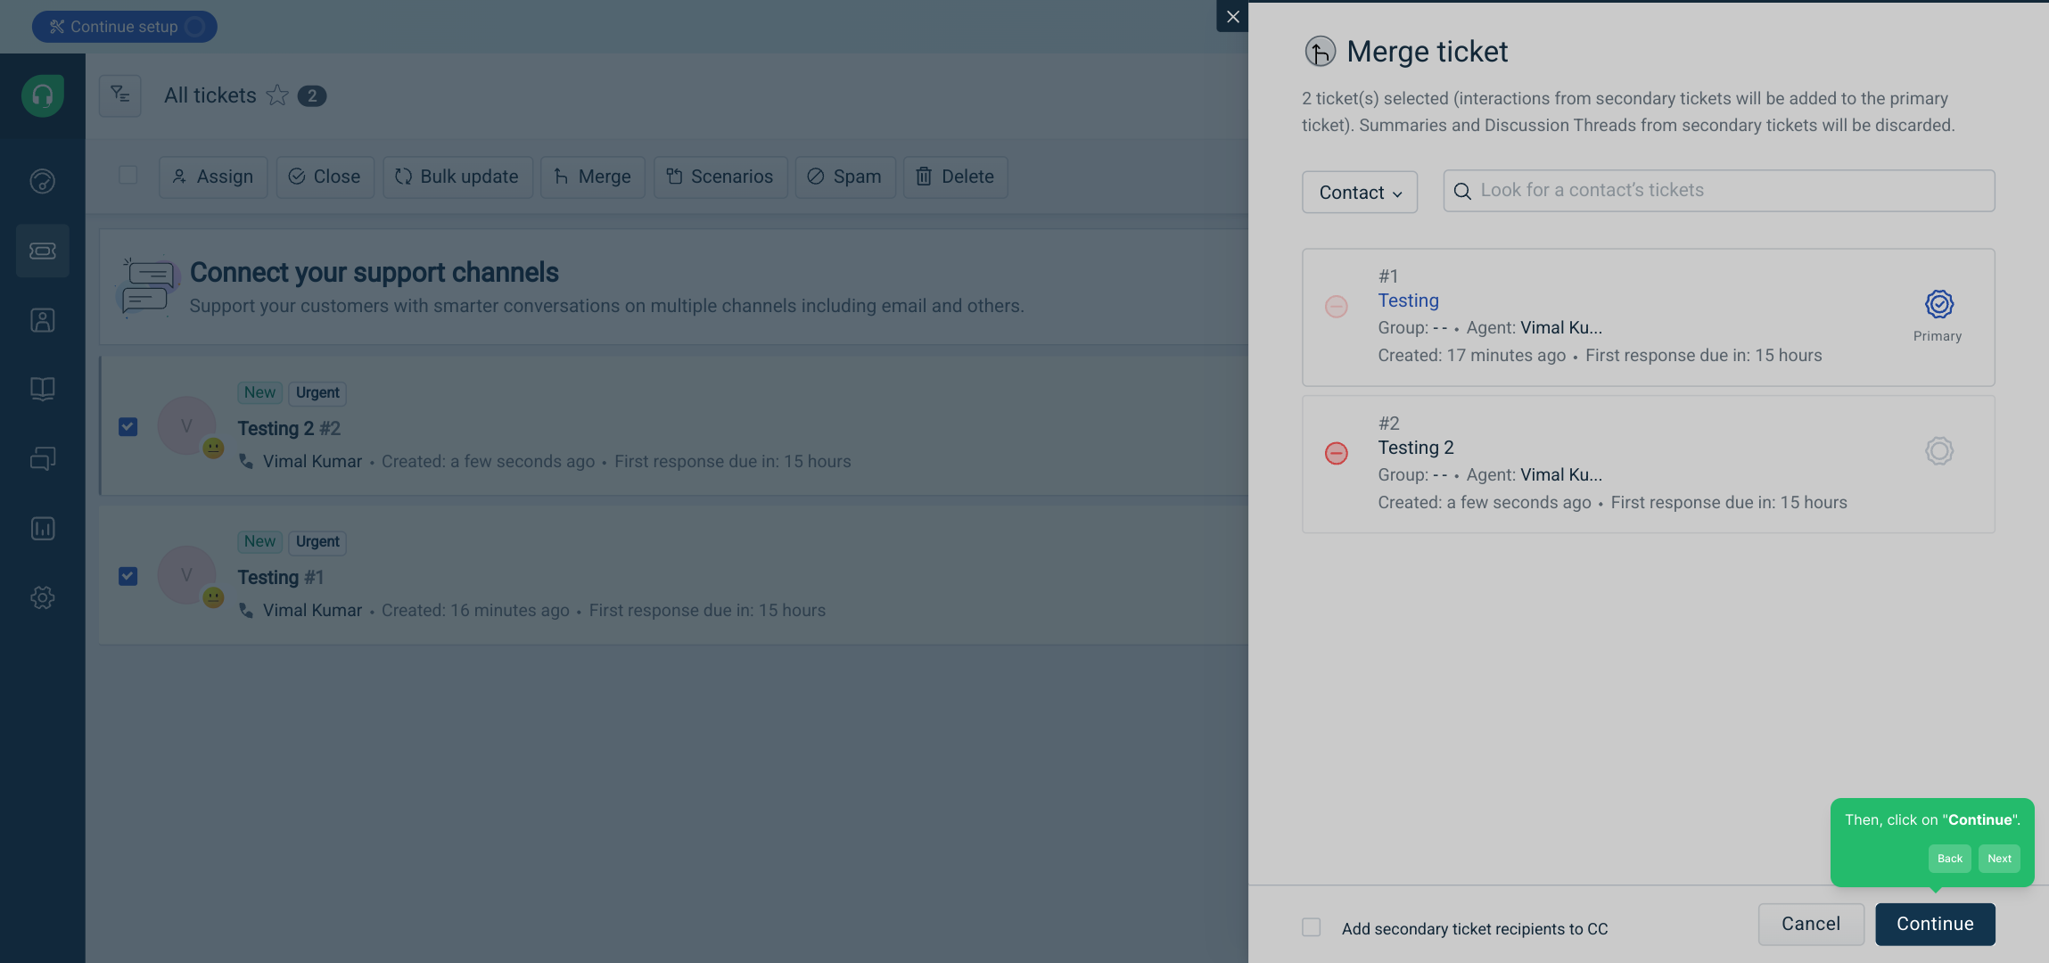This screenshot has width=2049, height=963.
Task: Remove ticket #1 Testing from merge
Action: 1336,307
